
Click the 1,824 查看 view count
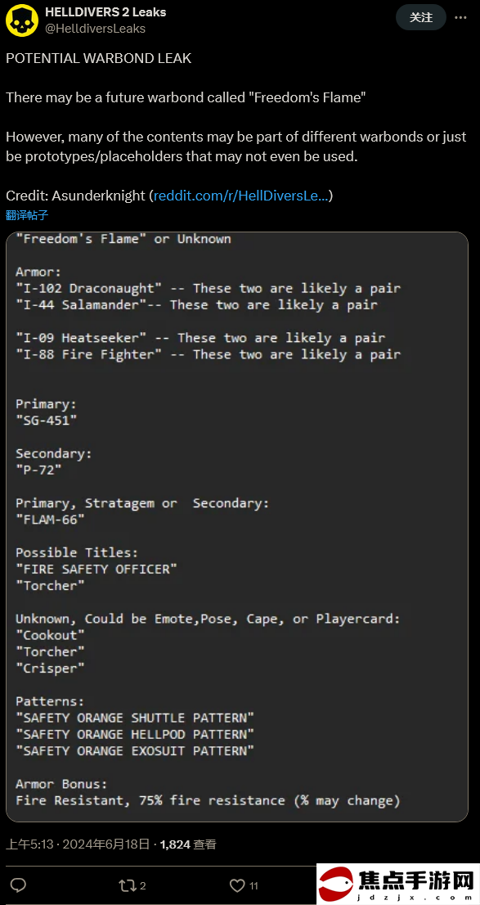coord(188,844)
